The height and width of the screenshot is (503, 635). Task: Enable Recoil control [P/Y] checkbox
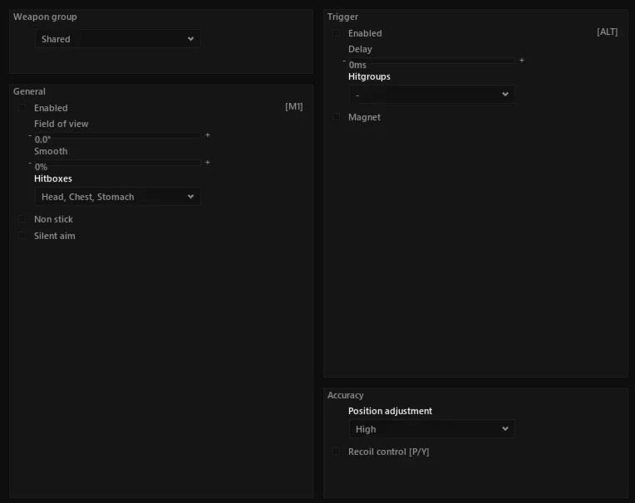[336, 452]
